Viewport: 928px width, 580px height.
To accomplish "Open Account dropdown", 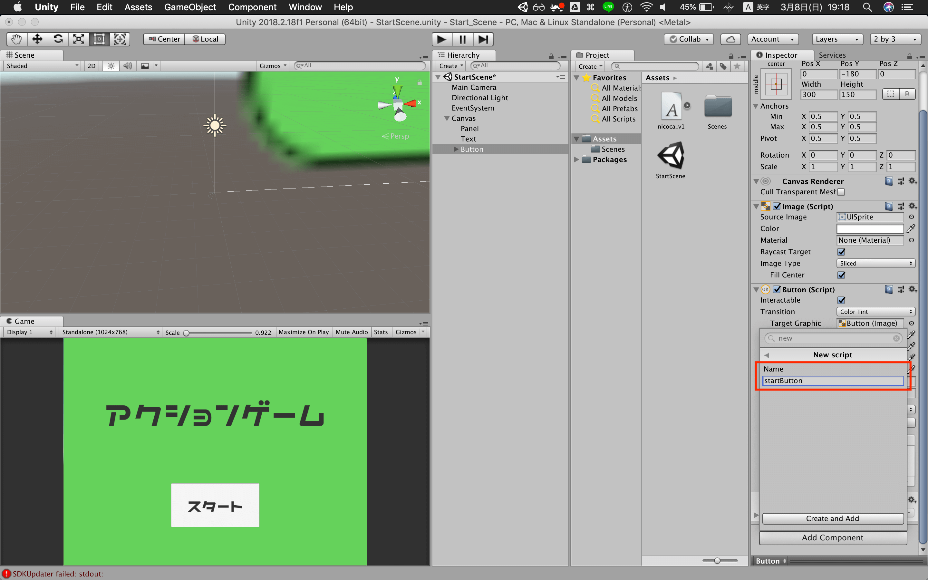I will coord(773,39).
